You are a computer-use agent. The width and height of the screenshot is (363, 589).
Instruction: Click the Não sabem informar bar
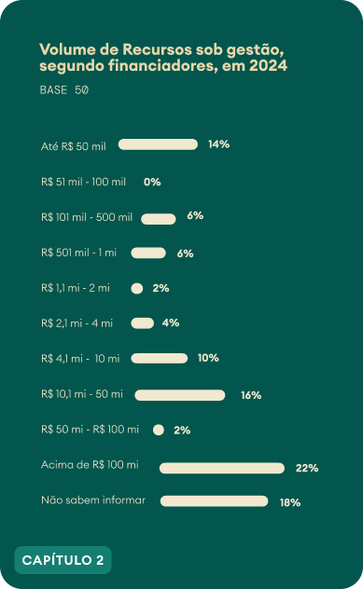(214, 501)
